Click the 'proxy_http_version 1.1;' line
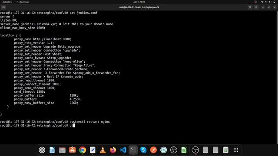Screen dimensions: 278x156 [34, 43]
